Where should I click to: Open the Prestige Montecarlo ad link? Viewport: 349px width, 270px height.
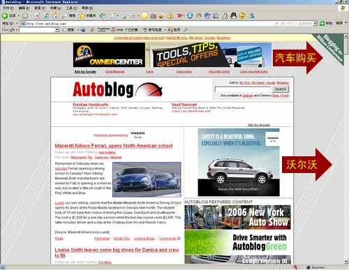(x=90, y=105)
